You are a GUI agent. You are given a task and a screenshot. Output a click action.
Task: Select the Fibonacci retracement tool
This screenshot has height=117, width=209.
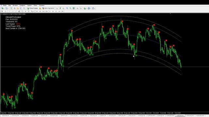pos(23,11)
